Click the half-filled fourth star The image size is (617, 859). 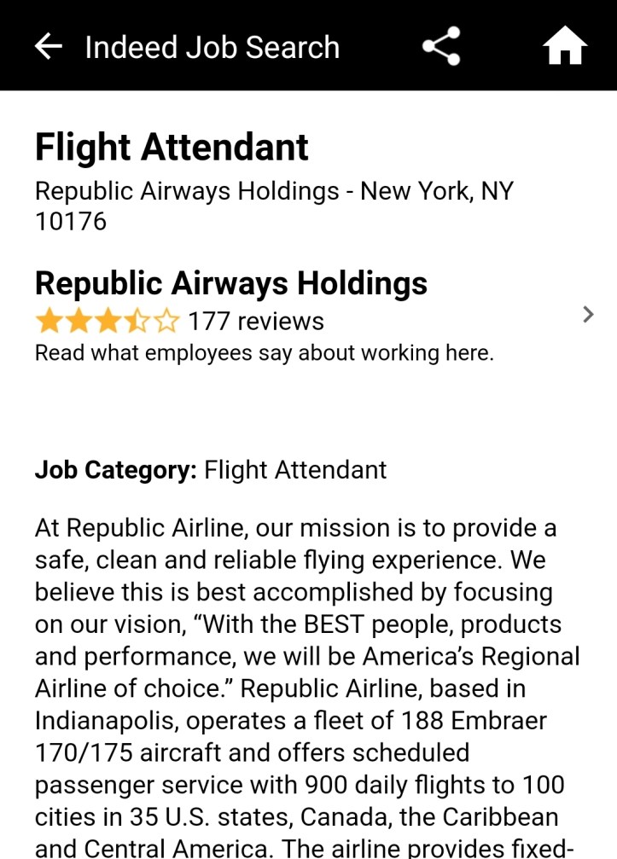[137, 322]
